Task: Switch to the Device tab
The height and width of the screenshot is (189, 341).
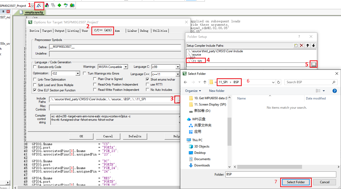Action: [34, 31]
